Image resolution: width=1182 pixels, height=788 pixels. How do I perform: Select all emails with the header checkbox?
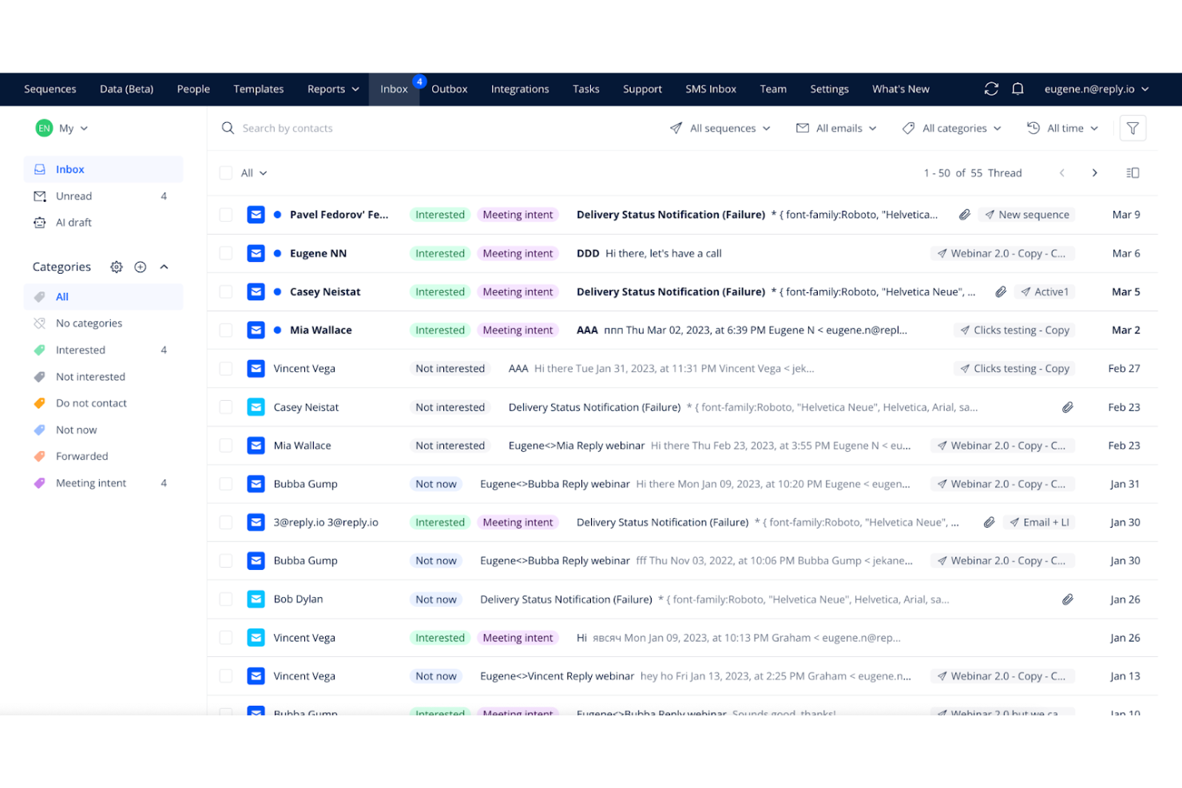226,172
